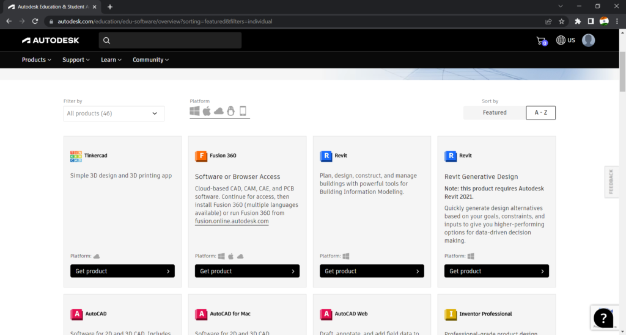Open a new browser tab
Screen dimensions: 626x335
[110, 7]
